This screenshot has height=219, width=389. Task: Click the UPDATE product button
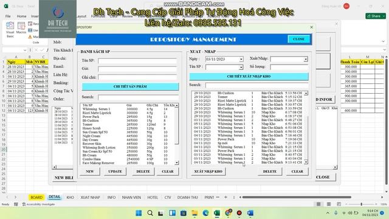coord(115,172)
